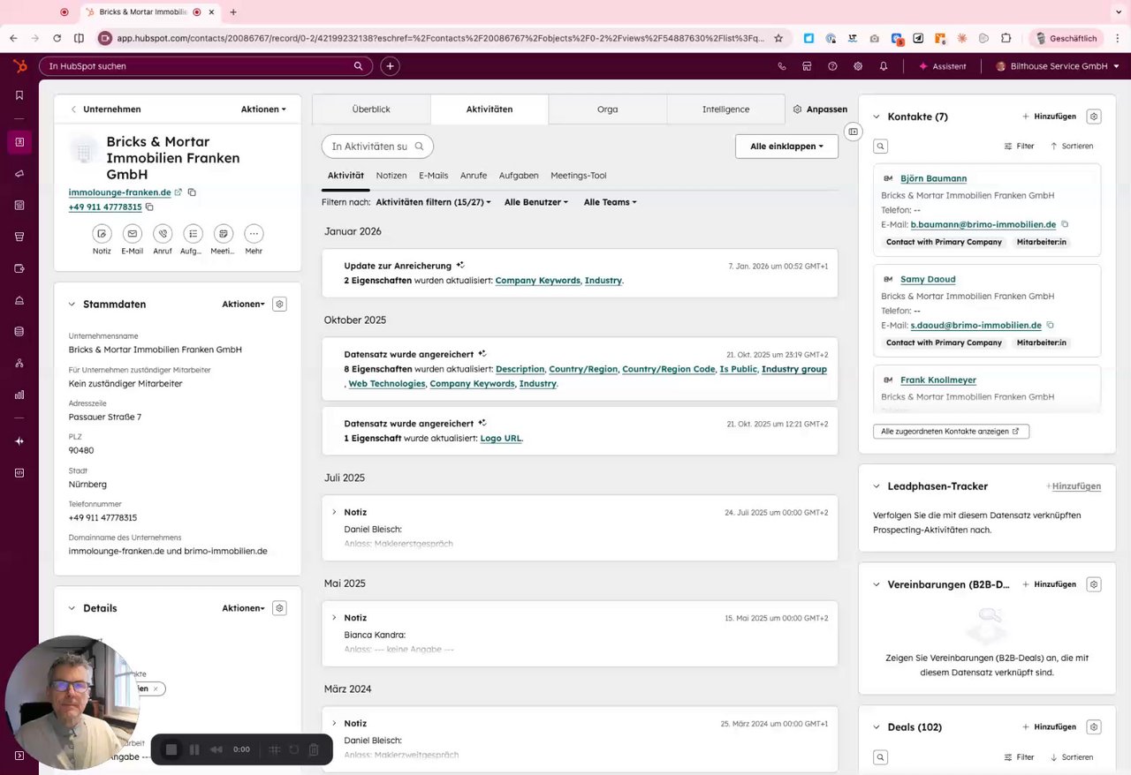Select the Anrufe activity sub-tab
This screenshot has width=1131, height=775.
(x=474, y=176)
